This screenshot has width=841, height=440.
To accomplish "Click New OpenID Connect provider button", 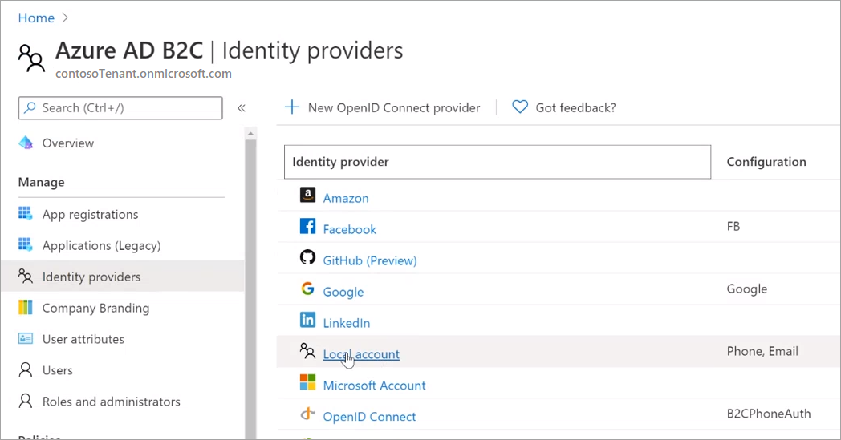I will [383, 107].
